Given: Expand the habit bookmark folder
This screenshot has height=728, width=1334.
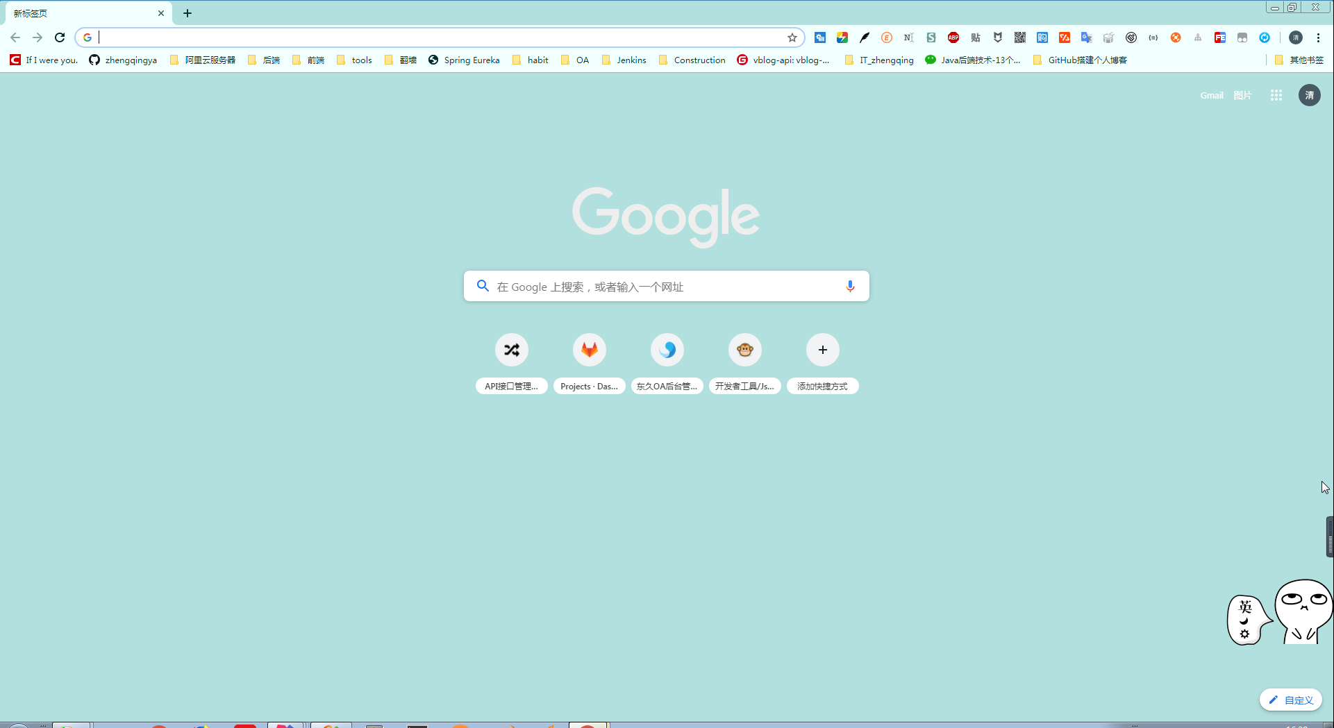Looking at the screenshot, I should (530, 60).
